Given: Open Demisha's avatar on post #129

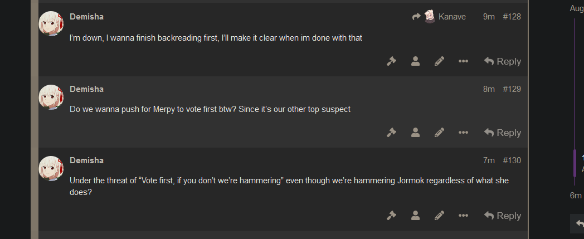Looking at the screenshot, I should pyautogui.click(x=51, y=97).
